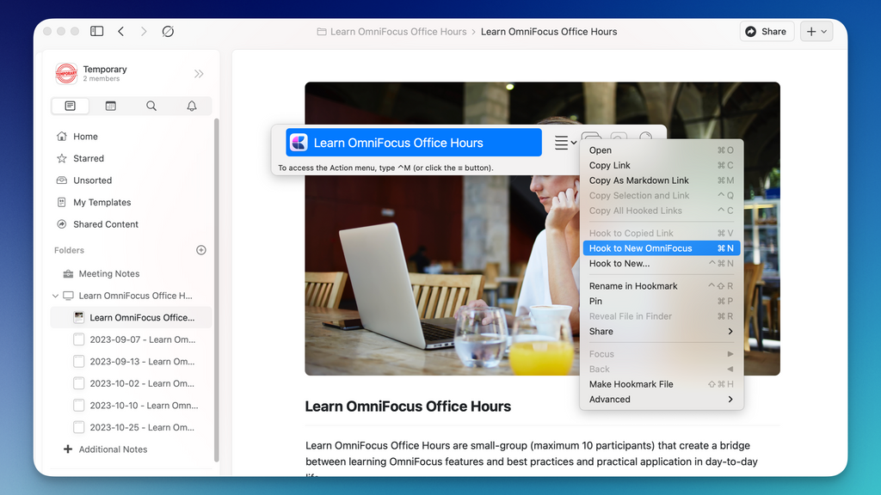Open the notifications bell tab
This screenshot has width=881, height=495.
pos(192,106)
